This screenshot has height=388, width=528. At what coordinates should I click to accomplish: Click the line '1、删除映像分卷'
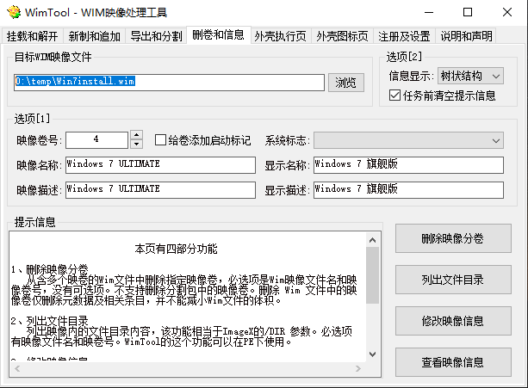(49, 269)
